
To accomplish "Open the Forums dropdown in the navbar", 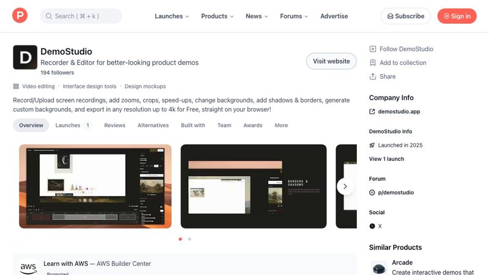I will tap(294, 16).
